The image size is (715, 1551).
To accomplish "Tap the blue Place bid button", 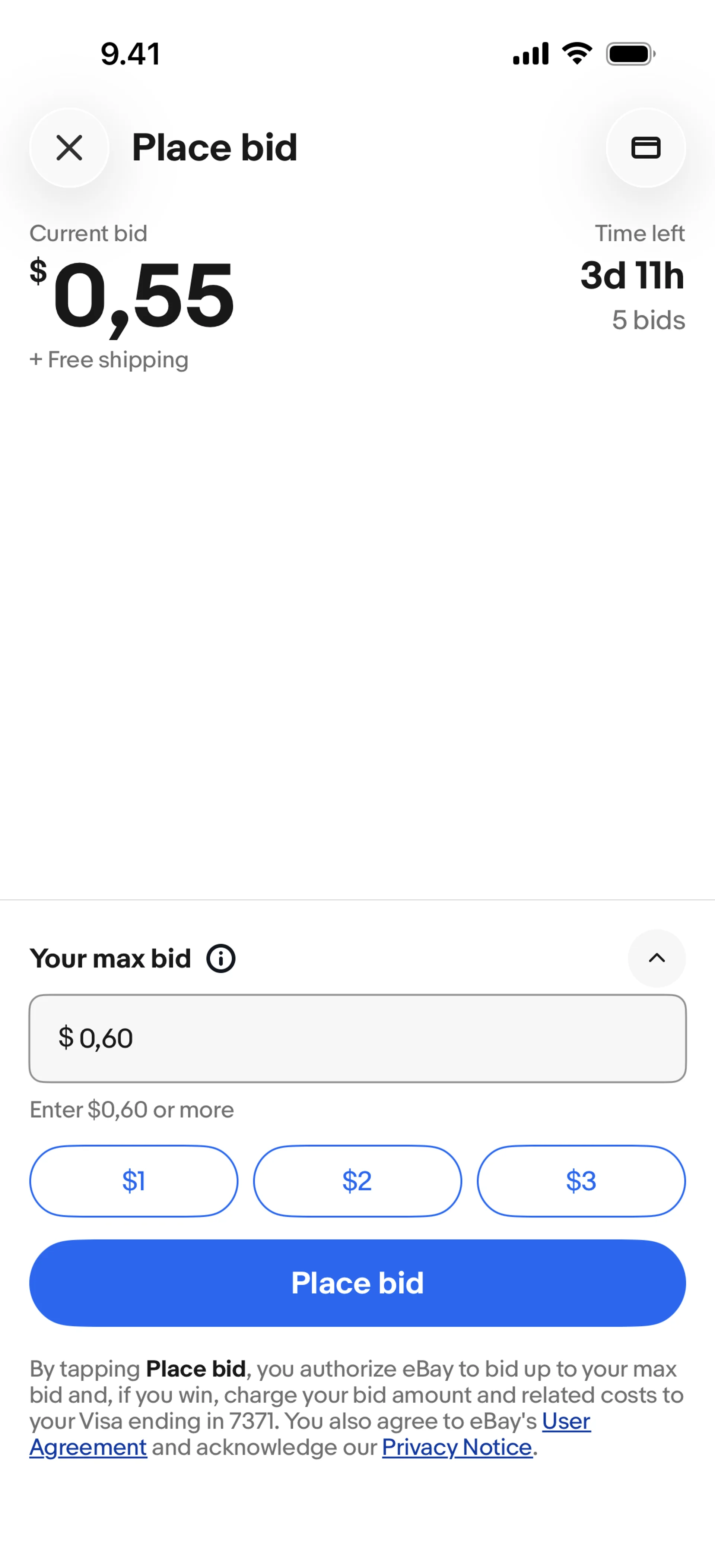I will (x=357, y=1282).
